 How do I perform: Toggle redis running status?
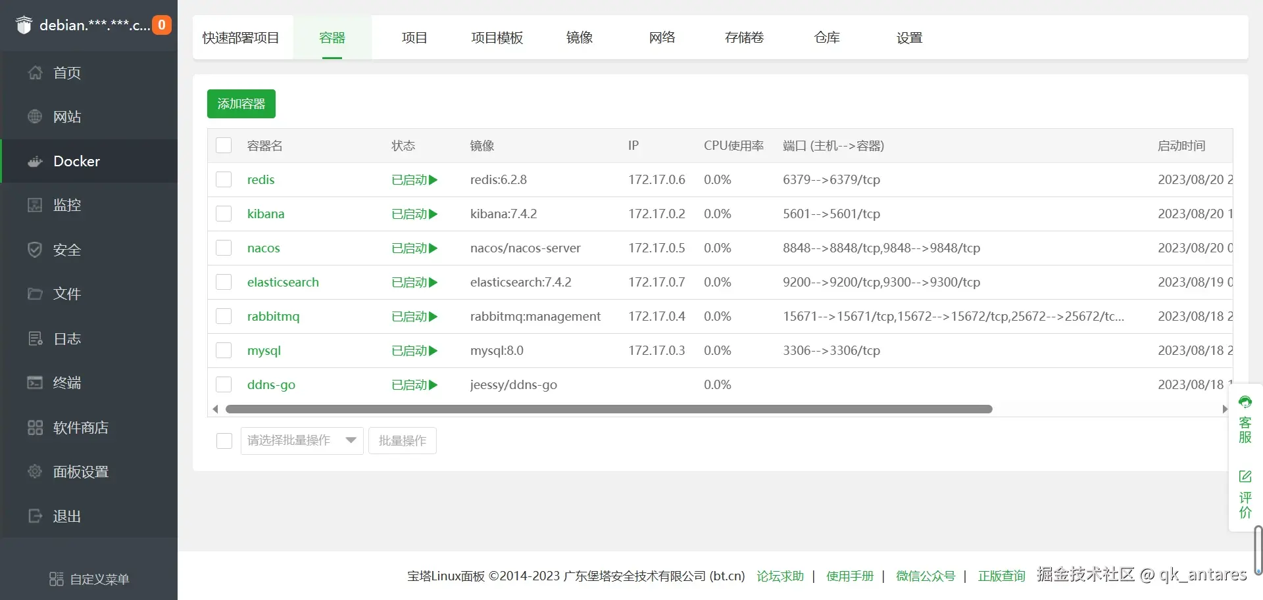coord(414,179)
